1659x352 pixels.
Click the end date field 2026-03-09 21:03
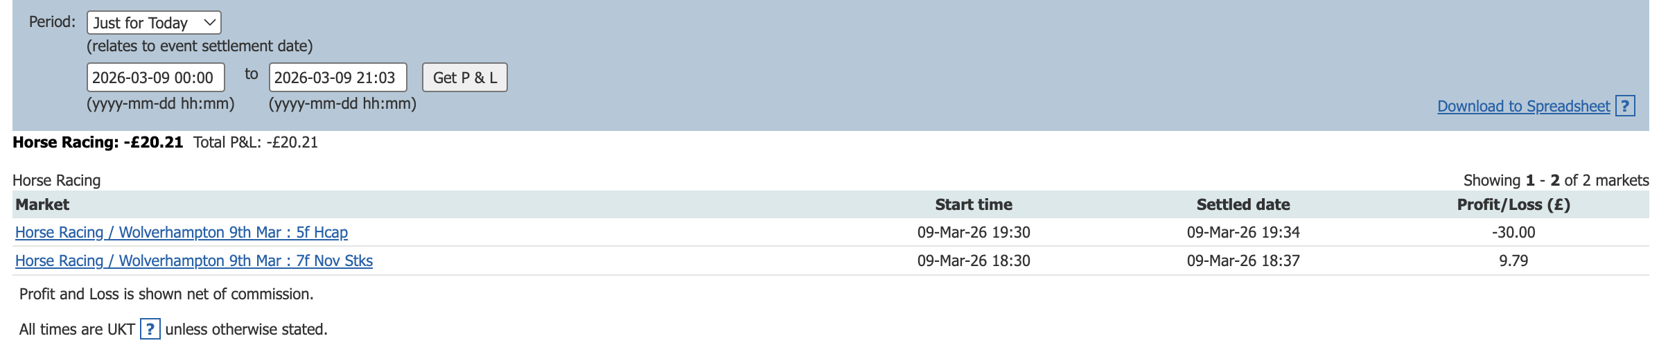[337, 78]
